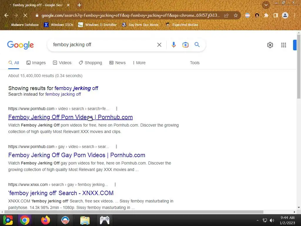Switch to the Shopping tab
This screenshot has width=301, height=226.
(x=91, y=63)
